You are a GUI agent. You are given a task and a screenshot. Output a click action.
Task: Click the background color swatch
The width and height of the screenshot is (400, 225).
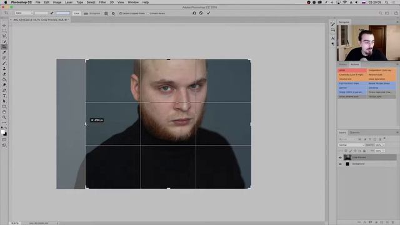pyautogui.click(x=6, y=134)
